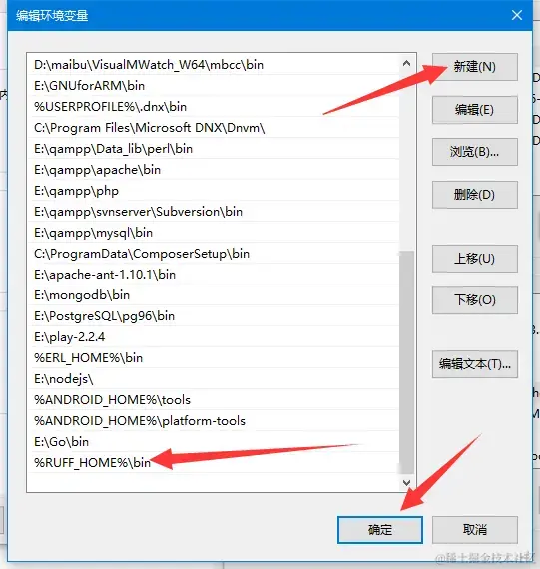The width and height of the screenshot is (540, 569).
Task: Select the E:\PostgreSQL\pg96\bin entry
Action: 214,316
